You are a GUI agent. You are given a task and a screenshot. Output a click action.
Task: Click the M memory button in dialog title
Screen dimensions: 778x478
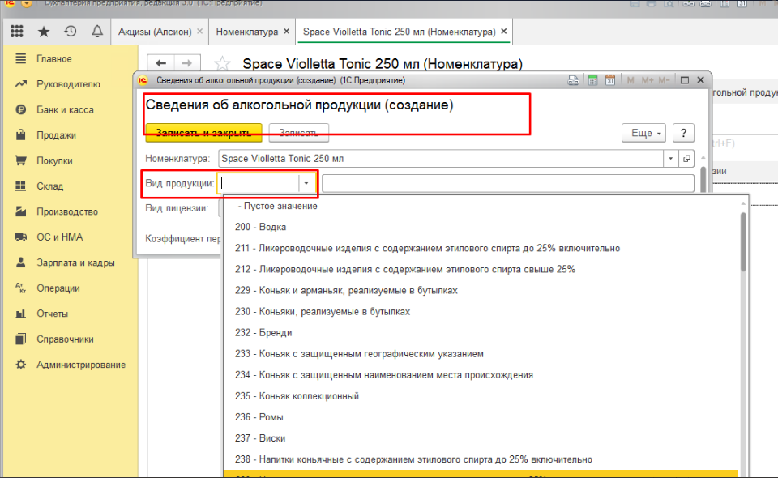coord(631,80)
